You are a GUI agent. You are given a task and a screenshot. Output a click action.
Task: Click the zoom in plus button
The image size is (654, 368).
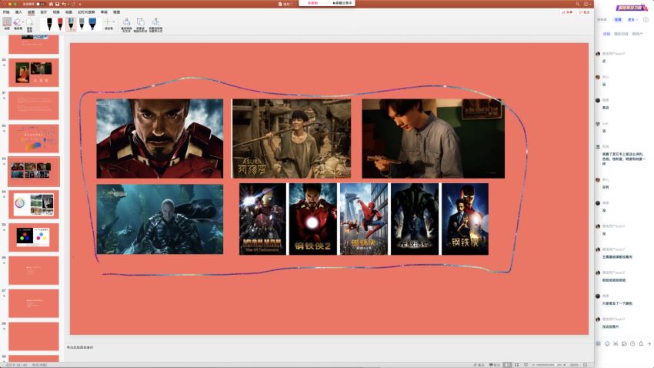[564, 365]
